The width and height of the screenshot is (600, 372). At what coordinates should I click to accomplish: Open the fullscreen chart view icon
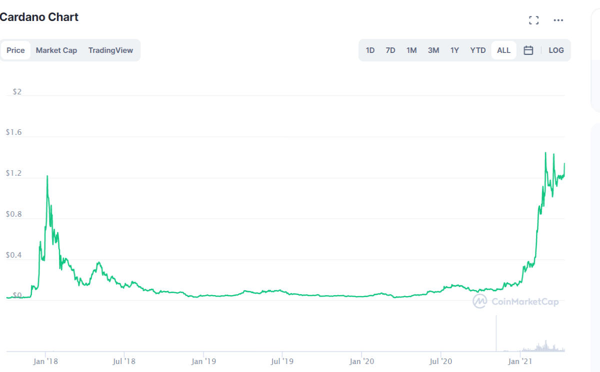click(x=534, y=20)
